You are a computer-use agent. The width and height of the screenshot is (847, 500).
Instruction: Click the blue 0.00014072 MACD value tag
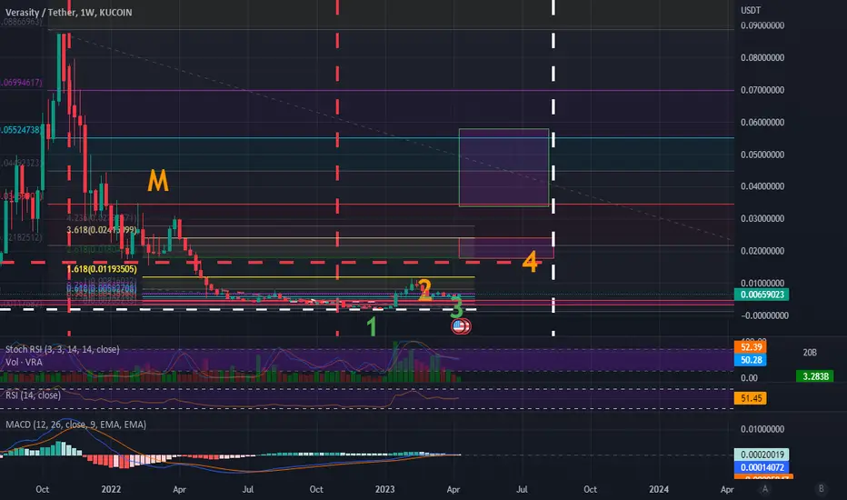762,467
